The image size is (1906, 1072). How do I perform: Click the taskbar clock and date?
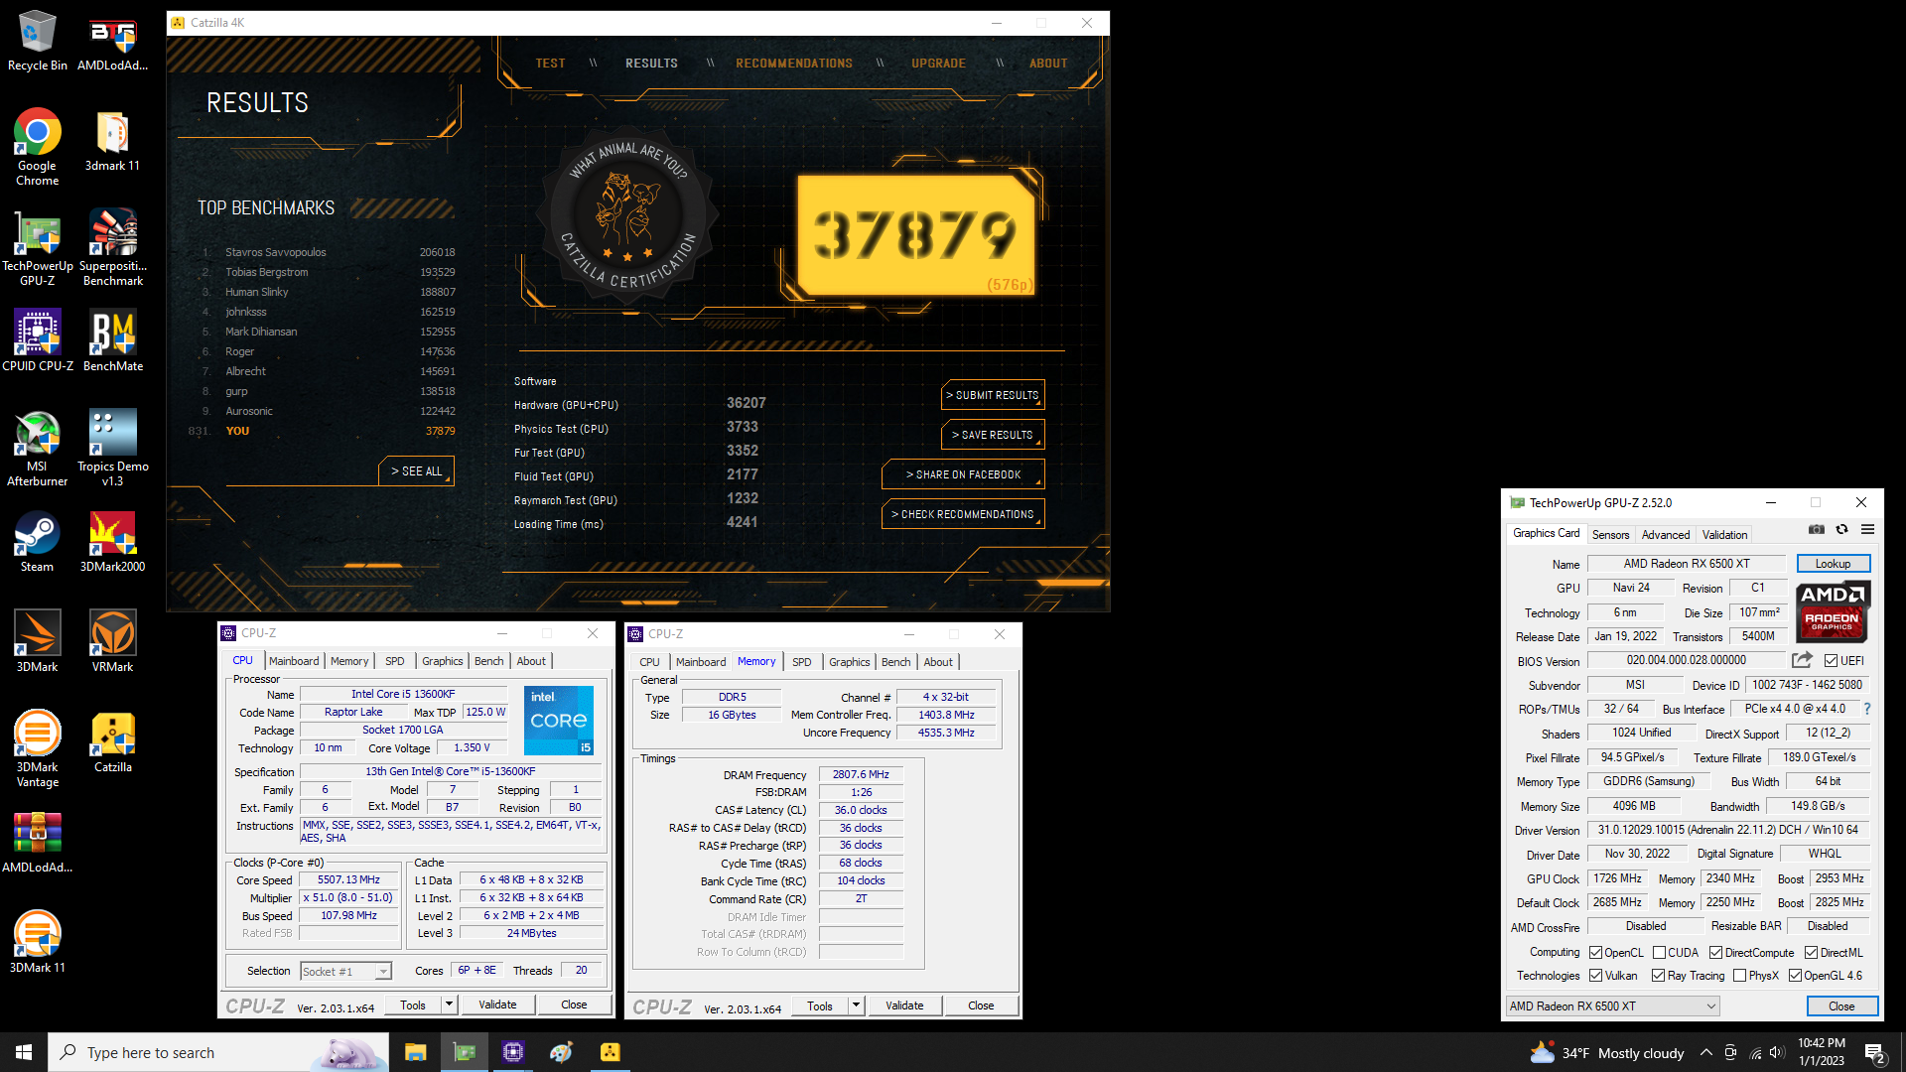[x=1821, y=1052]
